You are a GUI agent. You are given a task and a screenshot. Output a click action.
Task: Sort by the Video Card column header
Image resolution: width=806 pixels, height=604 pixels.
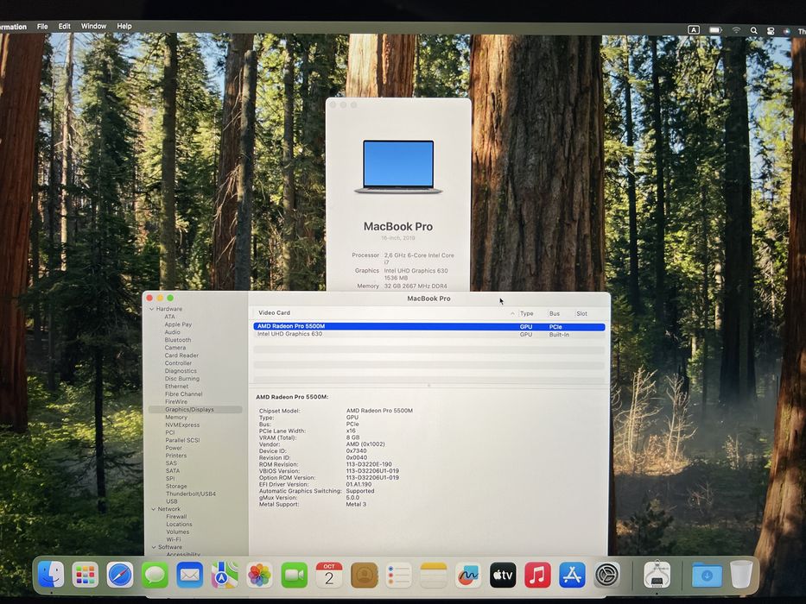275,312
